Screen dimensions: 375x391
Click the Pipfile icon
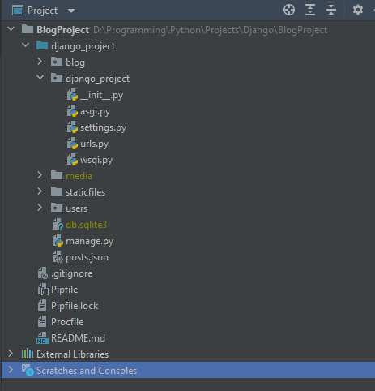coord(43,290)
